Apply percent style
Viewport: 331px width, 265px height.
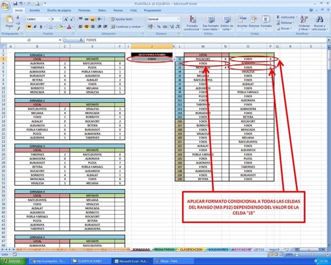click(x=159, y=26)
